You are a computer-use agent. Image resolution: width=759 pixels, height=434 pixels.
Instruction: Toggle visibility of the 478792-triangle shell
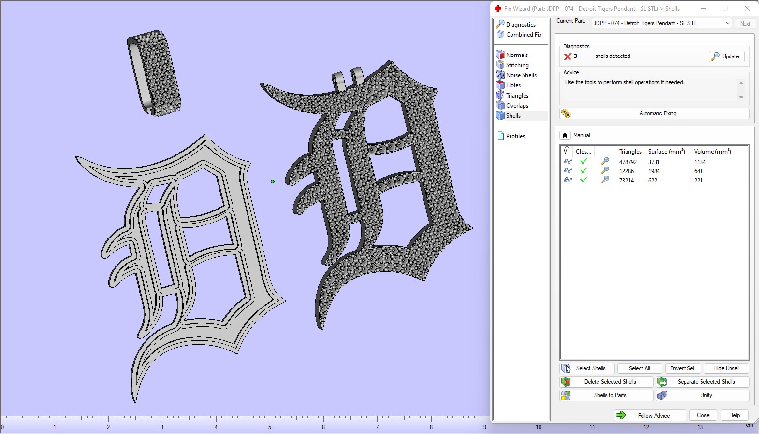coord(568,162)
